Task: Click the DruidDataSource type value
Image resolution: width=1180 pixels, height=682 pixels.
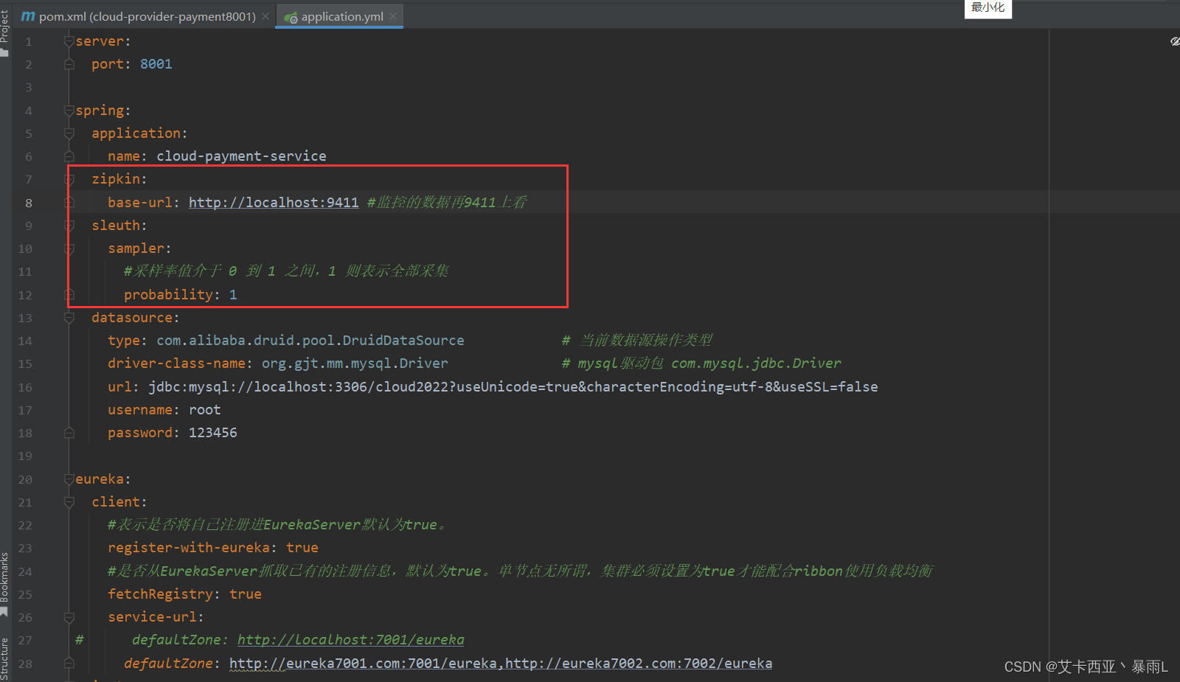Action: [x=310, y=341]
